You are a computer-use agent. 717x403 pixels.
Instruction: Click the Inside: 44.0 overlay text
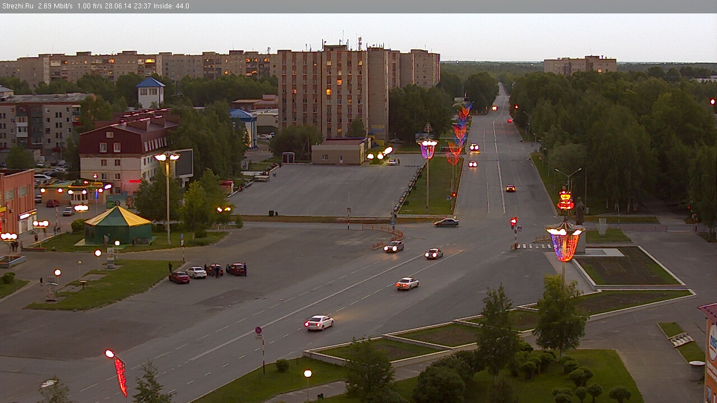pyautogui.click(x=173, y=6)
